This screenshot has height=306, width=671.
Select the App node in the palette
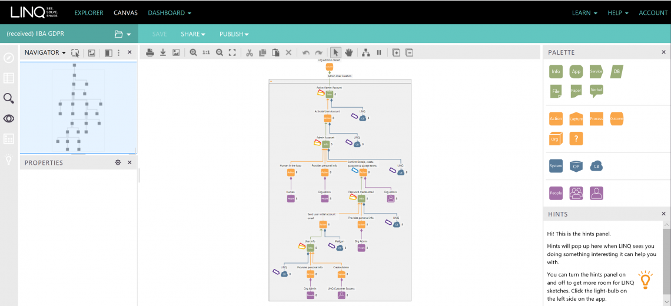click(x=576, y=71)
